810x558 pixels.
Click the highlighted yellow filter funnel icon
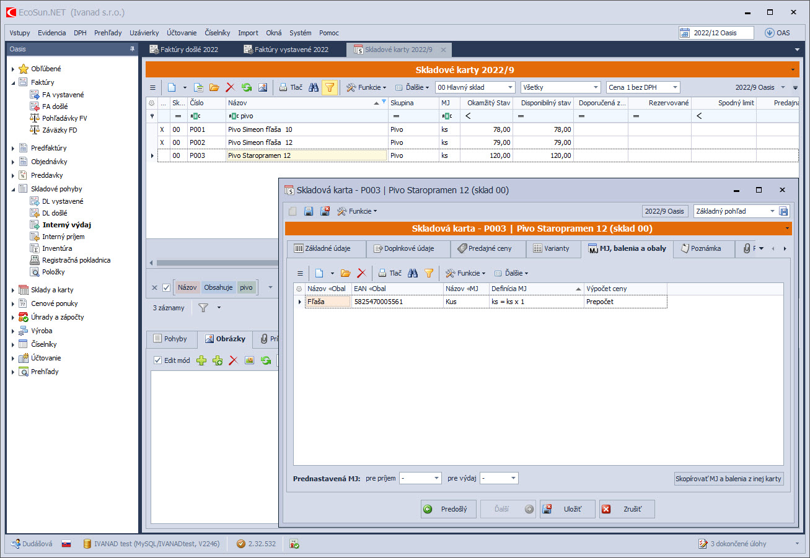pyautogui.click(x=330, y=88)
